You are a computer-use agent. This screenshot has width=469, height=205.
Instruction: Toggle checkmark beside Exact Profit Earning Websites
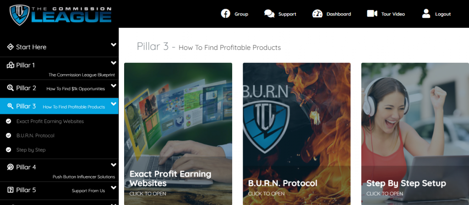click(x=8, y=121)
